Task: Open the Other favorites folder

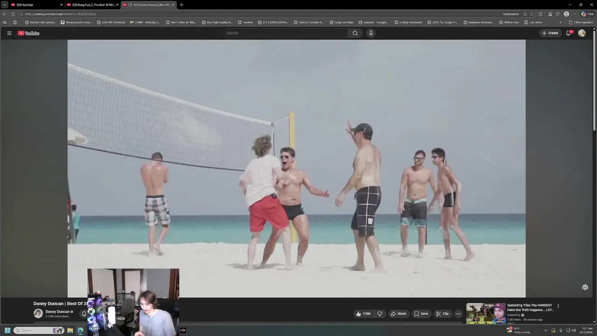Action: point(581,22)
